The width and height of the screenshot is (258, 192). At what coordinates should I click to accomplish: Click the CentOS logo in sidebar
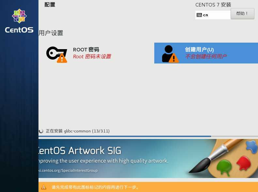pos(19,21)
